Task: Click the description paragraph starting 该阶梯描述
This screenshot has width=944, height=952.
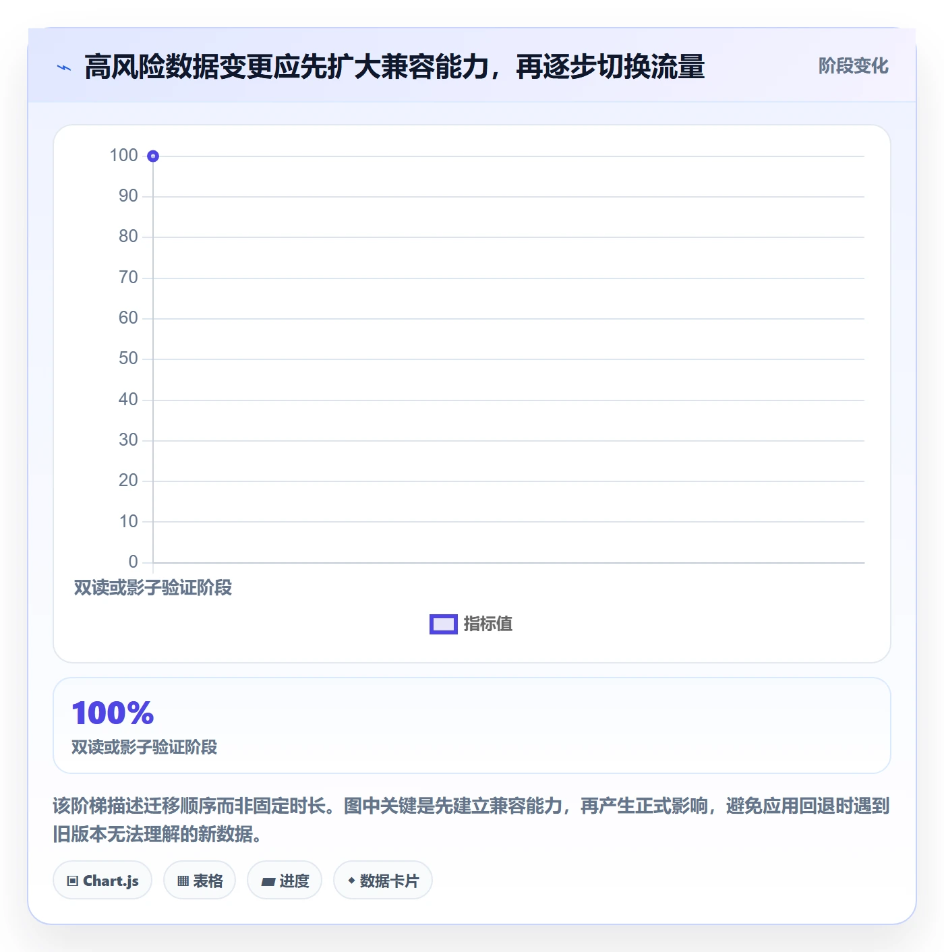Action: (x=471, y=820)
